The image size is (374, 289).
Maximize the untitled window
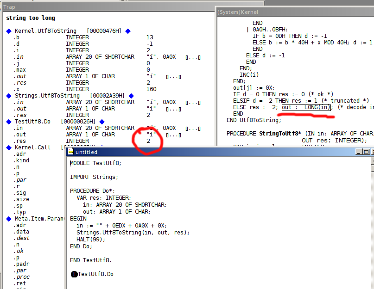pyautogui.click(x=366, y=152)
